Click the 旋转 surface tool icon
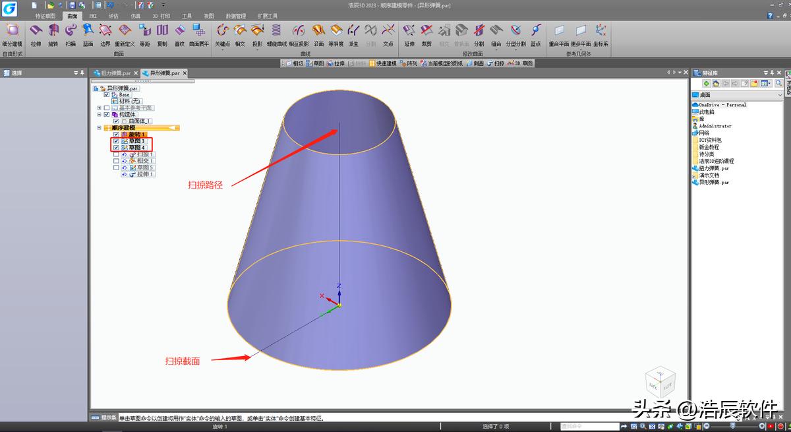 click(53, 34)
